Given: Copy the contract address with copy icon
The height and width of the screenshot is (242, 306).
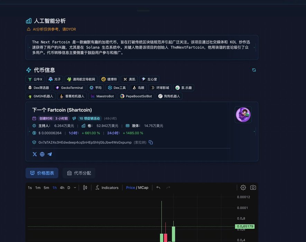Looking at the screenshot, I should pos(151,142).
